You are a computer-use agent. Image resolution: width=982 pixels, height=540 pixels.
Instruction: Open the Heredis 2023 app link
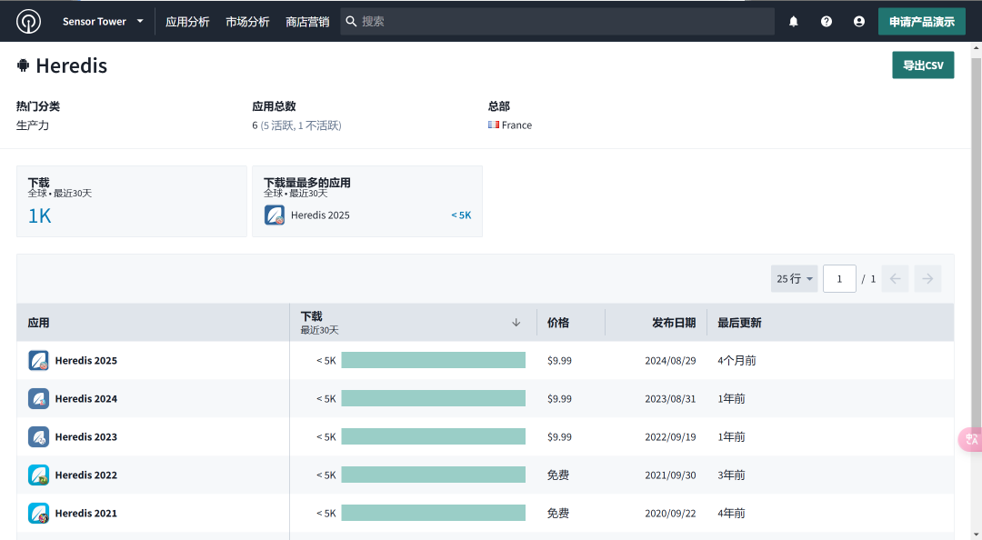pos(85,436)
